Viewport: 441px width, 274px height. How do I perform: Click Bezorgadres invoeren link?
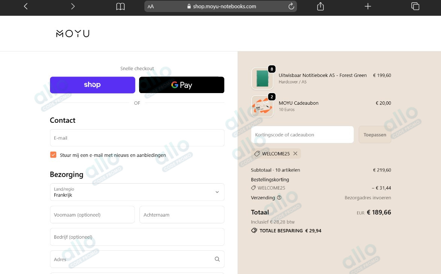coord(368,197)
